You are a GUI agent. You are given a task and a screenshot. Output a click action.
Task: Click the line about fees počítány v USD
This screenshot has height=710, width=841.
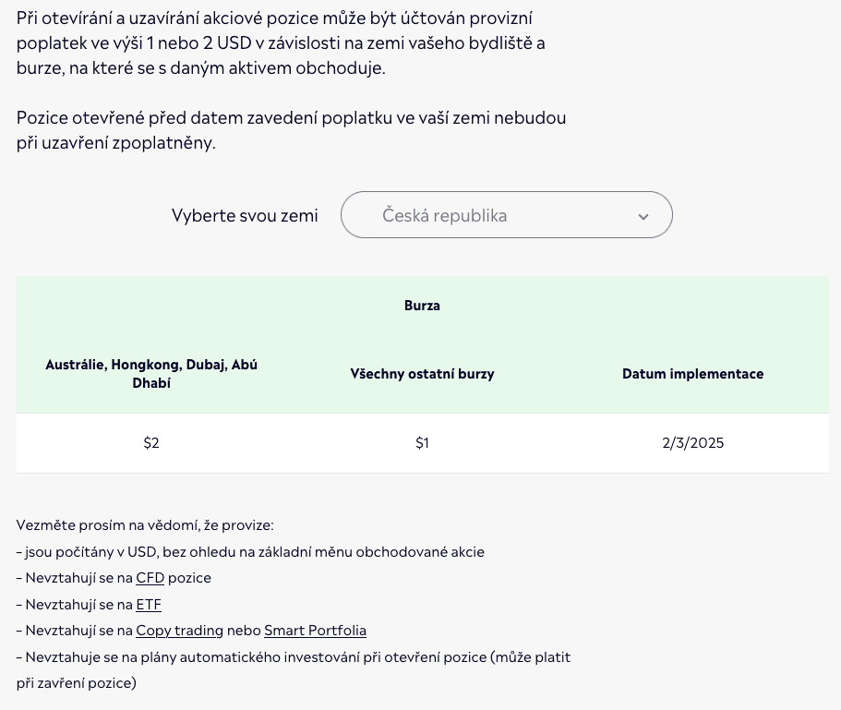[x=250, y=552]
